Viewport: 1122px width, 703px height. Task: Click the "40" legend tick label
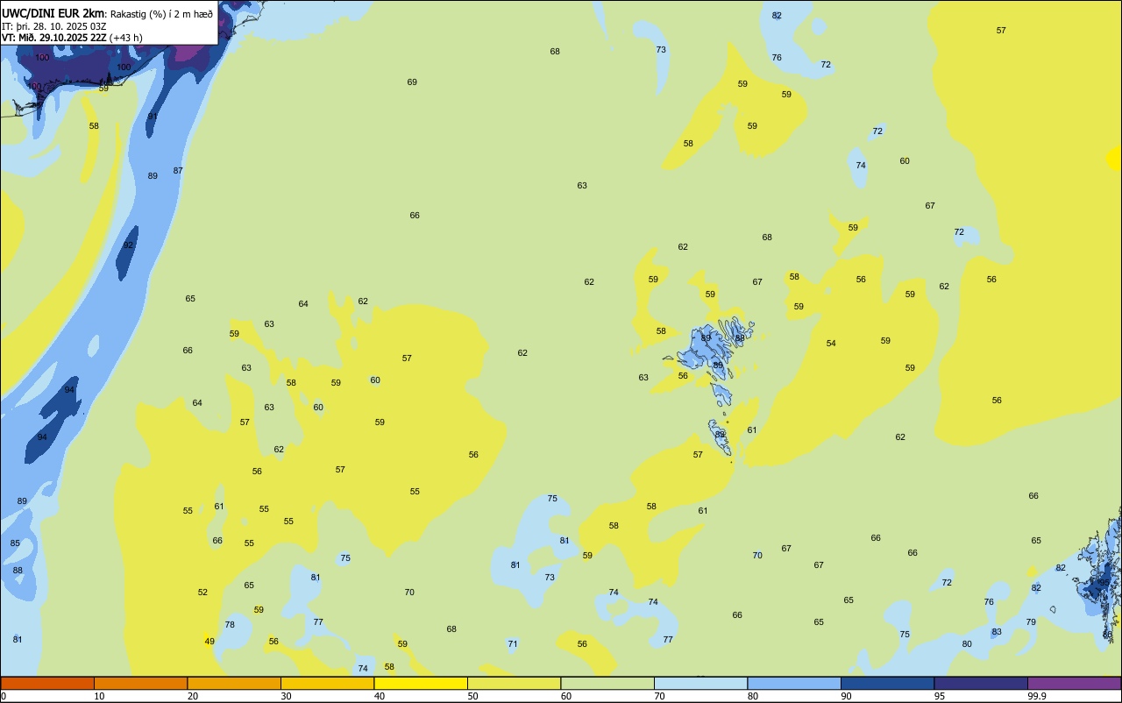[380, 696]
